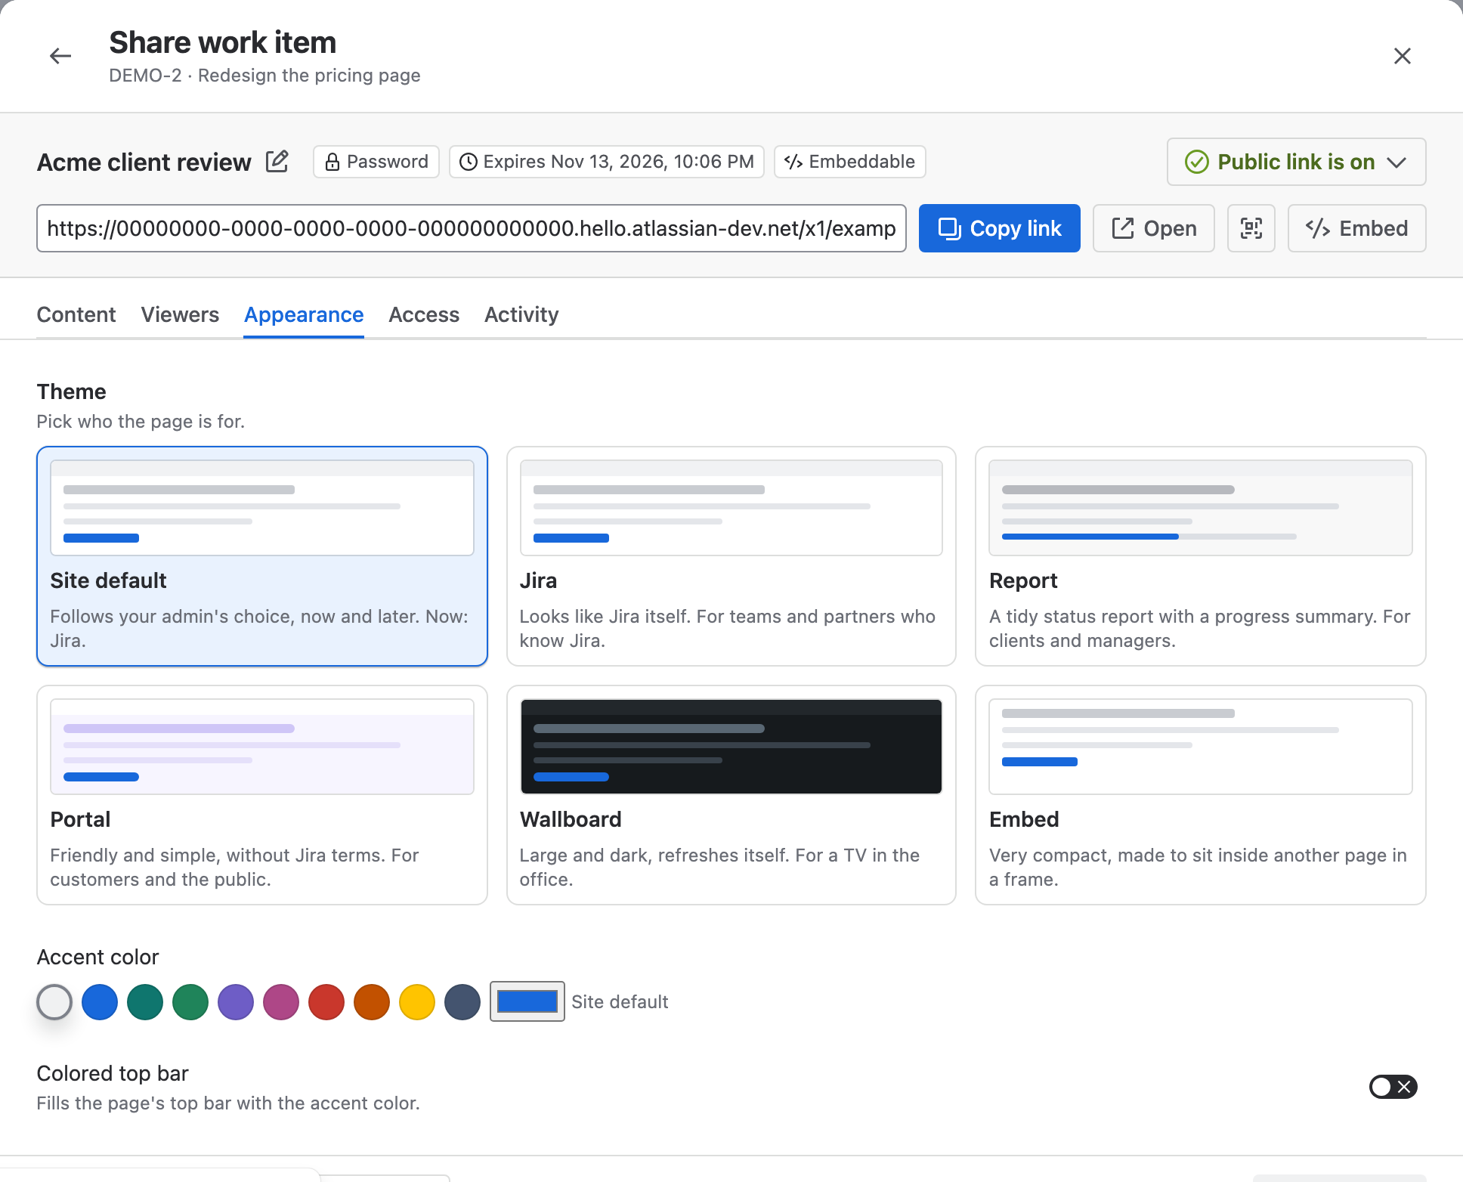Toggle the Colored top bar switch
Image resolution: width=1463 pixels, height=1182 pixels.
pyautogui.click(x=1393, y=1087)
